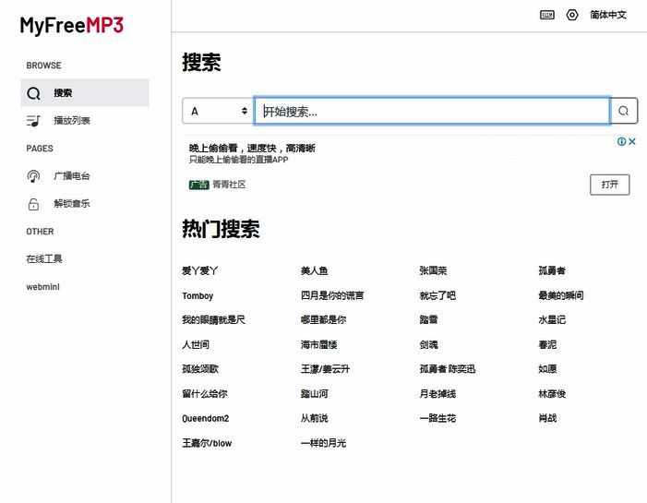
Task: Search popular term 孤勇者 陈奕迅
Action: [x=448, y=369]
